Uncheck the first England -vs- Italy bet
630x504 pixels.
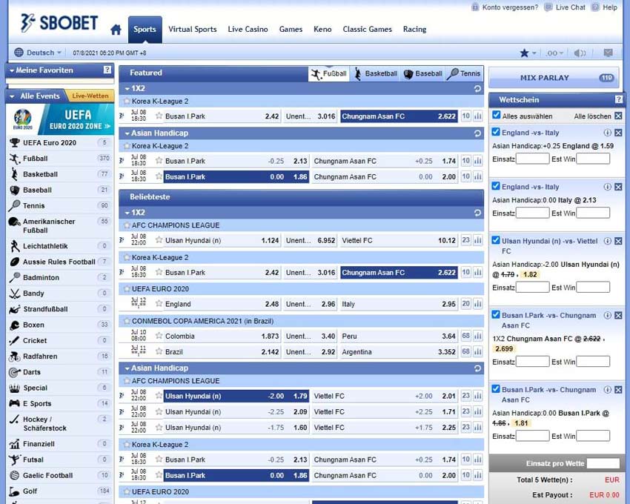point(497,132)
